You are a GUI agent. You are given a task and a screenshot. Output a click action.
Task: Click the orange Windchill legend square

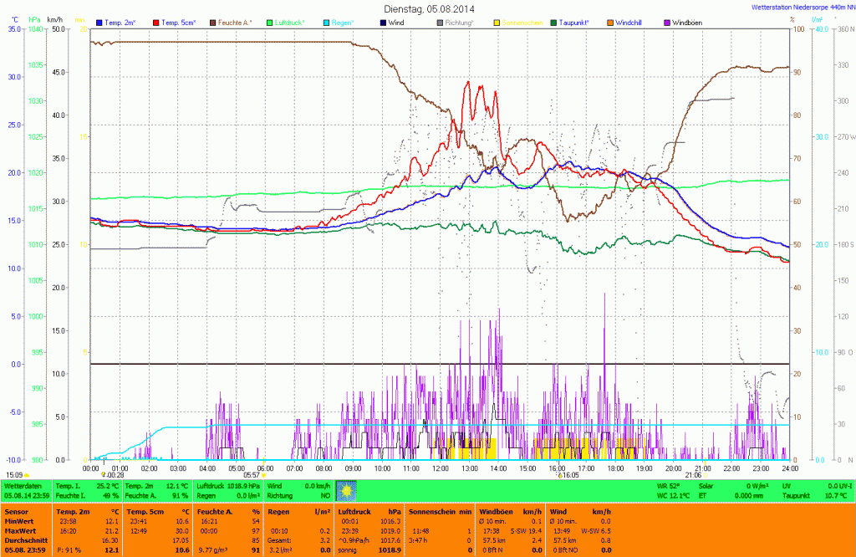click(x=610, y=22)
